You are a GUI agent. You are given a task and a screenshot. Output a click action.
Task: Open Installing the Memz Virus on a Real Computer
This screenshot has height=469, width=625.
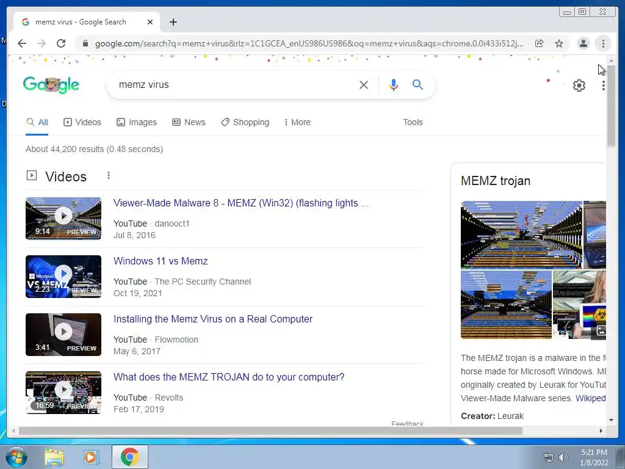point(213,319)
